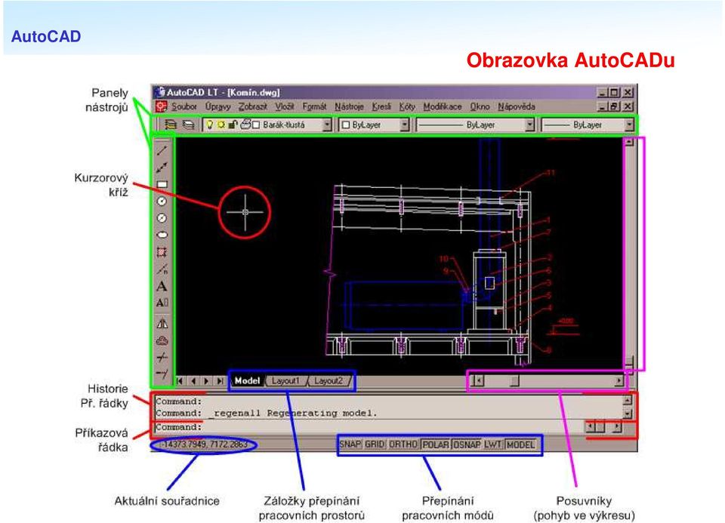The image size is (725, 523).
Task: Pick the Circle tool in the draw toolbar
Action: tap(162, 201)
